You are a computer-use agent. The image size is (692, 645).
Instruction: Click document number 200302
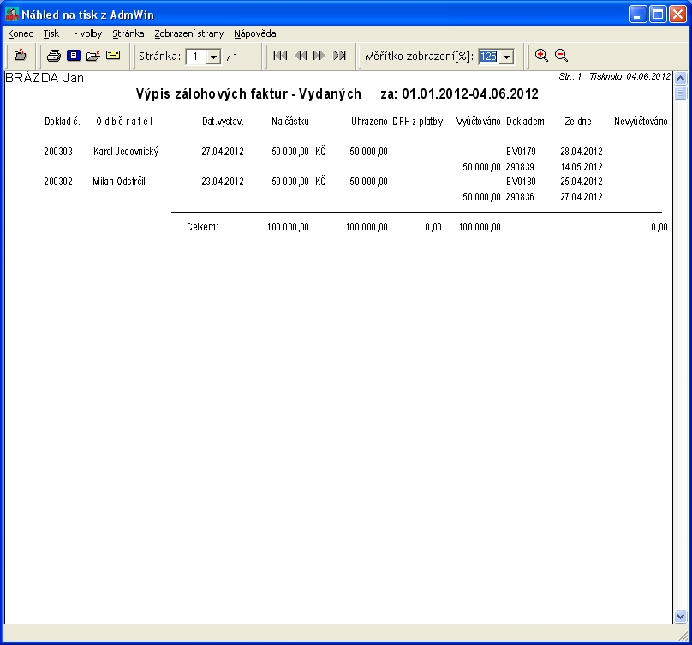(58, 182)
